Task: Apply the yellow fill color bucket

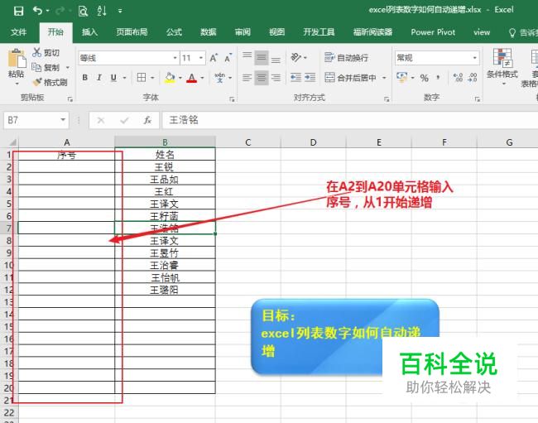Action: pyautogui.click(x=170, y=78)
